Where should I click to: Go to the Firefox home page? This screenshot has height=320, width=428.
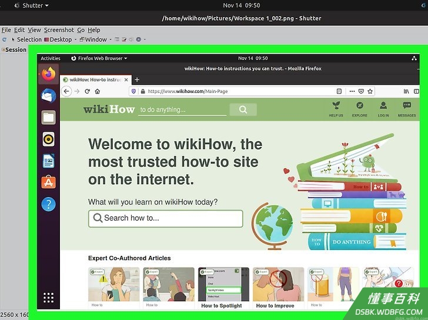98,91
